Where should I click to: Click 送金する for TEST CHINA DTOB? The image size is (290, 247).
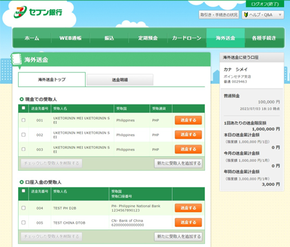click(188, 222)
